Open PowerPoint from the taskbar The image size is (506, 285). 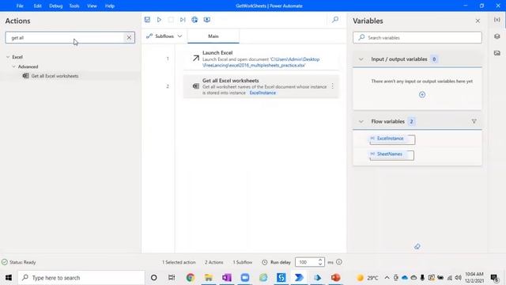(335, 278)
